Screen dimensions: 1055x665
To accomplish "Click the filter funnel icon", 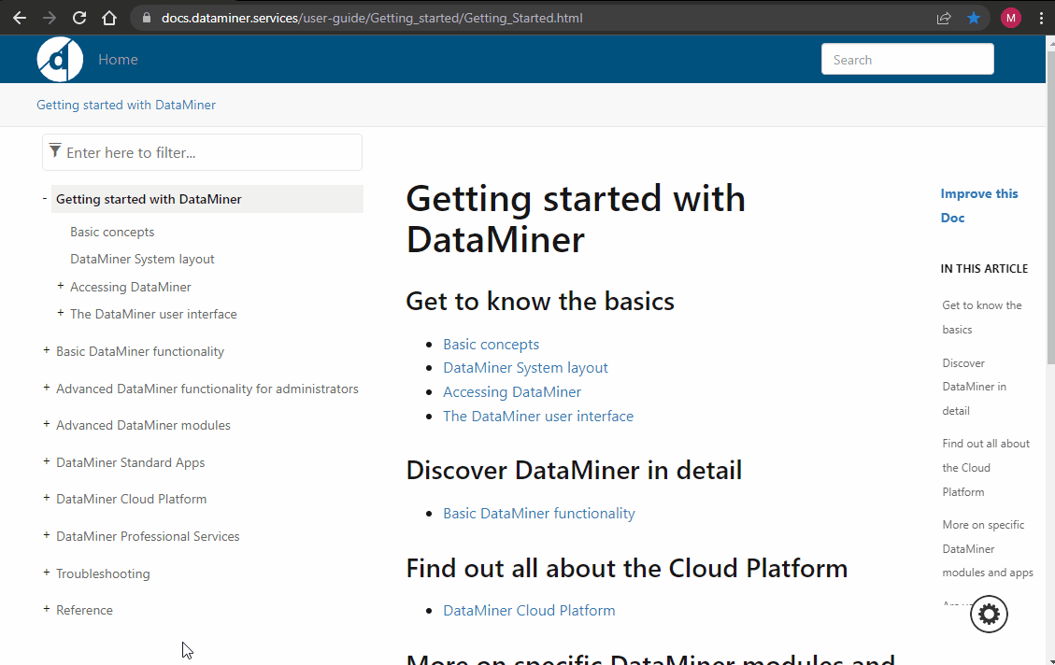I will [x=55, y=150].
